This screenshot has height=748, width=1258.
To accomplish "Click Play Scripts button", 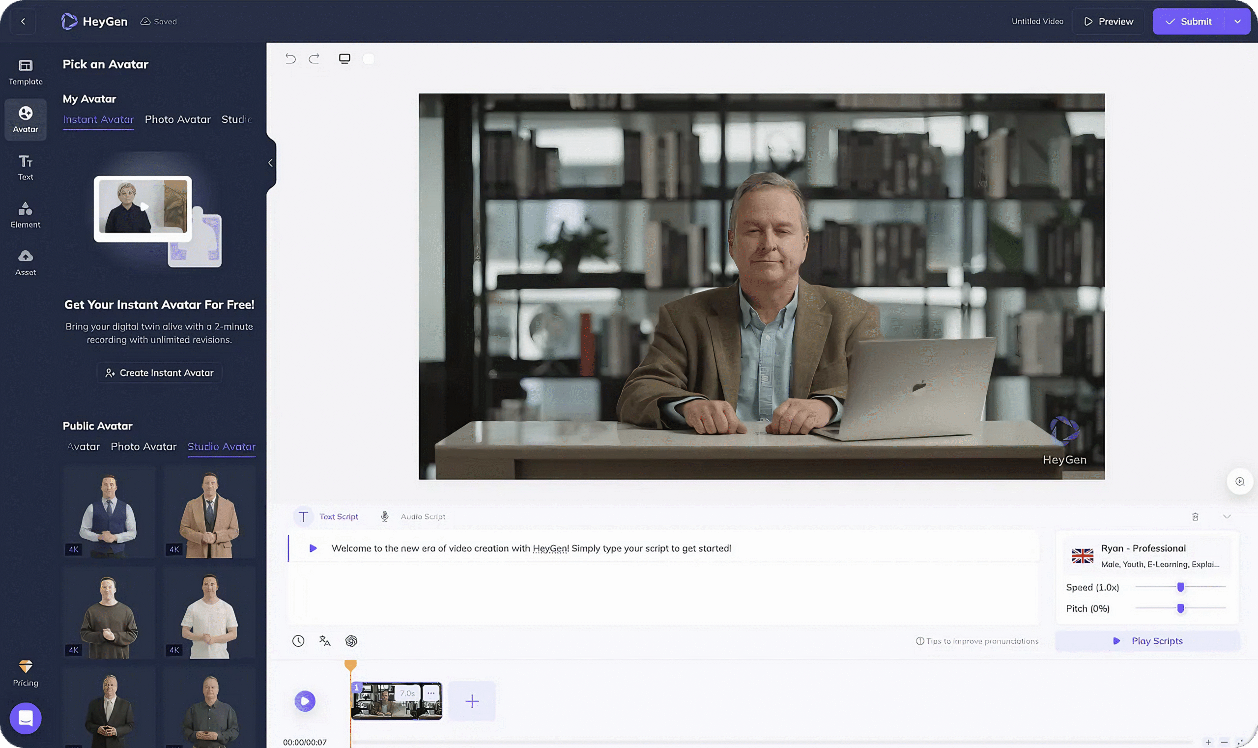I will pyautogui.click(x=1147, y=641).
